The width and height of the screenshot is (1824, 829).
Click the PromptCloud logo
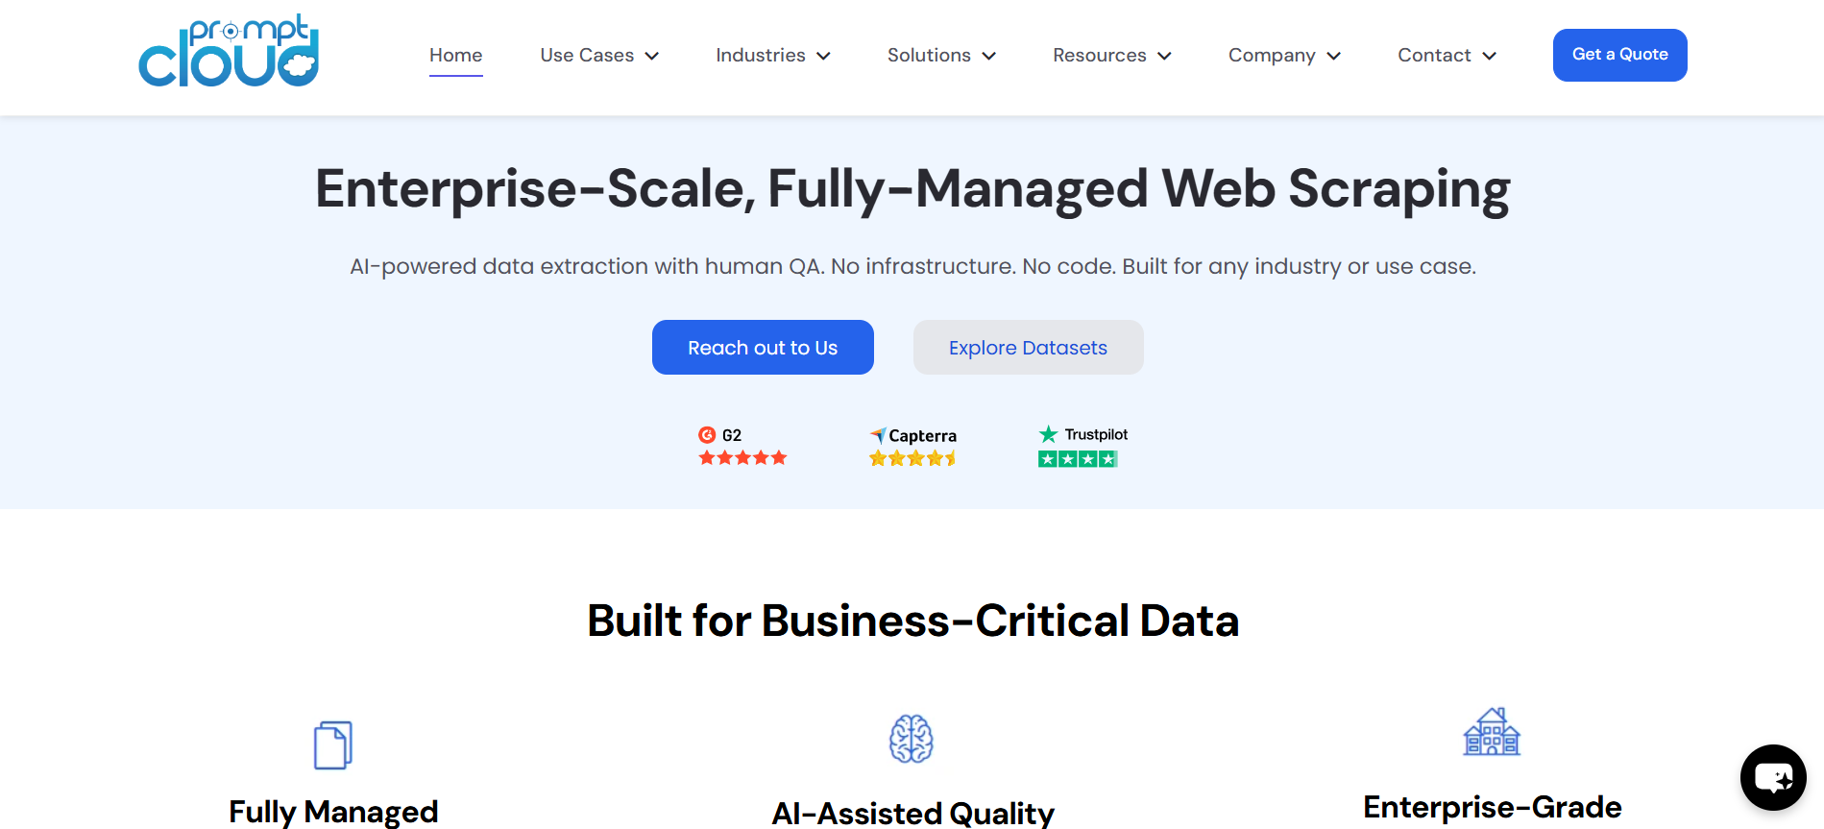[x=229, y=53]
